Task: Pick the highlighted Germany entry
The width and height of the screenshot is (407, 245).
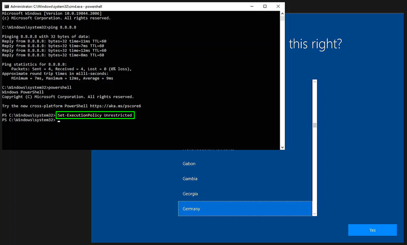Action: coord(191,209)
